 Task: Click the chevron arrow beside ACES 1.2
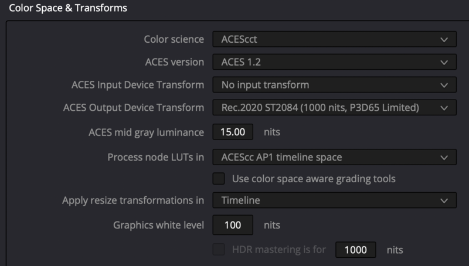444,62
